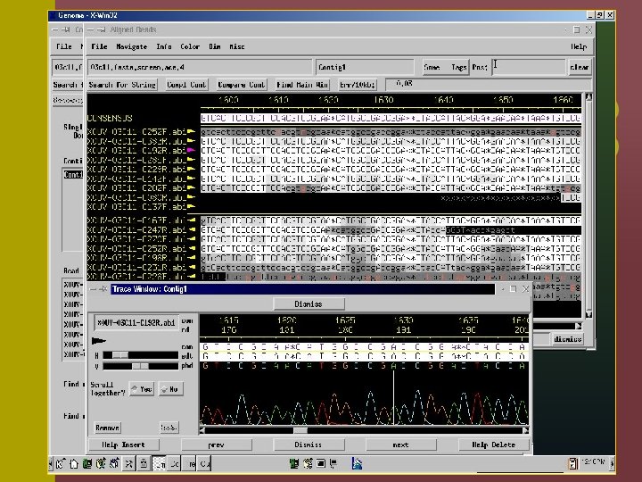Click the Search for String button
This screenshot has height=482, width=642.
point(124,85)
